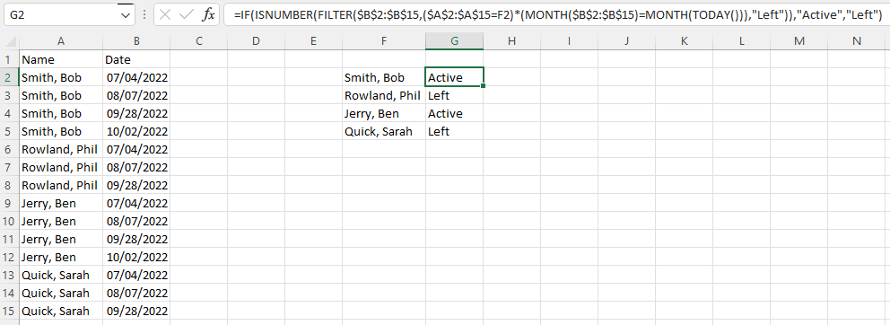890x325 pixels.
Task: Select cell F2 Smith, Bob
Action: pos(384,77)
